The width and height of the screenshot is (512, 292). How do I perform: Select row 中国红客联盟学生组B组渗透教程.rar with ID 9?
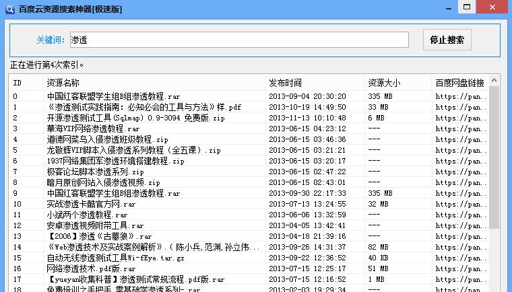pyautogui.click(x=249, y=193)
